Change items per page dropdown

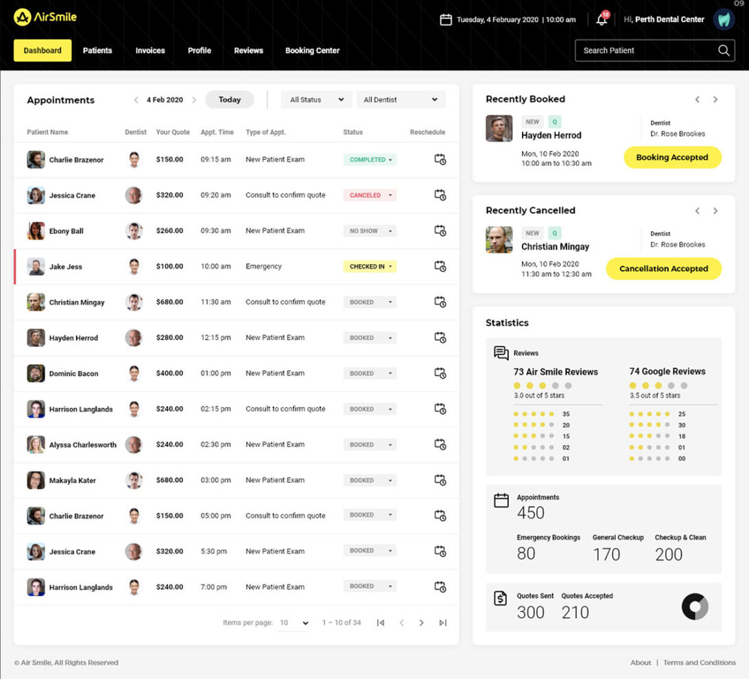click(294, 623)
